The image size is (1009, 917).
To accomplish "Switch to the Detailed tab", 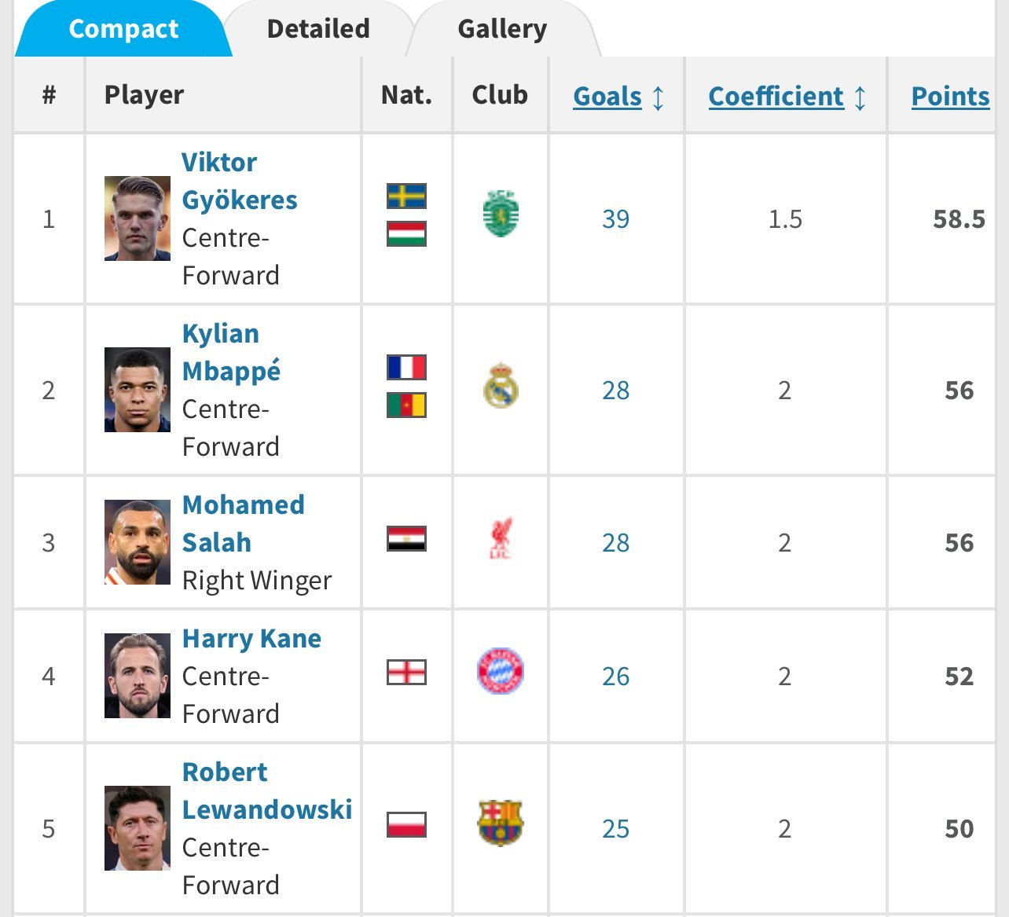I will 318,29.
